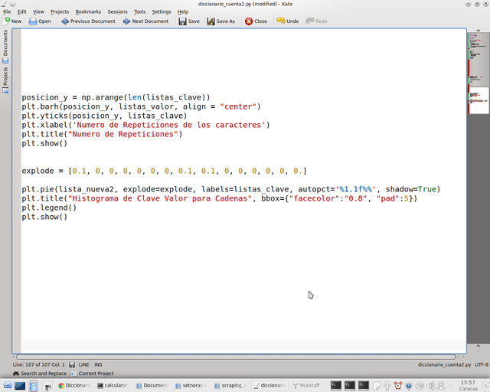Click the horizontal scrollbar of the editor
Screen dimensions: 490x392
236,357
